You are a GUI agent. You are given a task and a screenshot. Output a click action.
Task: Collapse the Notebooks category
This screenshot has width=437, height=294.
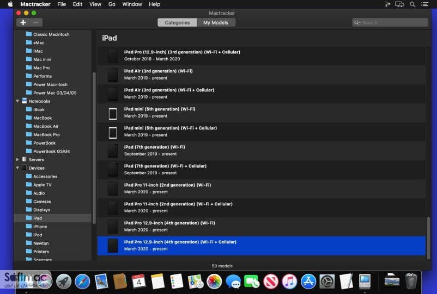pyautogui.click(x=17, y=101)
